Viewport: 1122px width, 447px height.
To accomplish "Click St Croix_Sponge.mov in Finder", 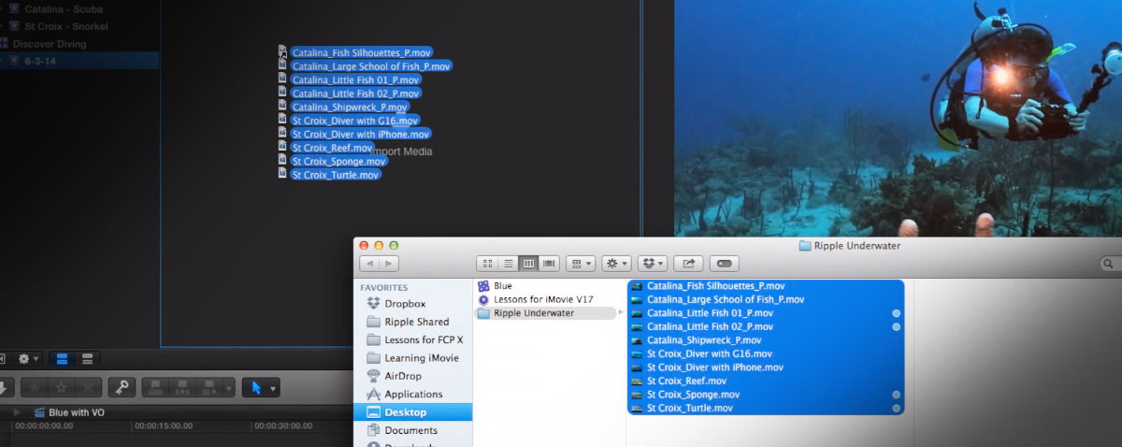I will tap(693, 395).
